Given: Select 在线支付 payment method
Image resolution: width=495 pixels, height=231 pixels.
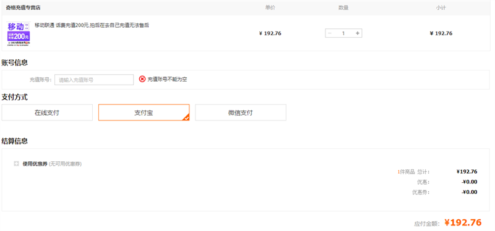Looking at the screenshot, I should point(47,112).
